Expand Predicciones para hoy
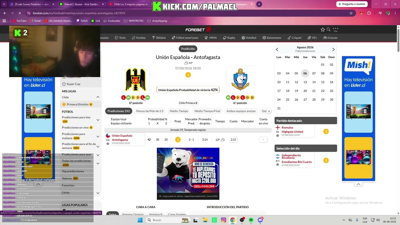The height and width of the screenshot is (225, 400). point(98,120)
